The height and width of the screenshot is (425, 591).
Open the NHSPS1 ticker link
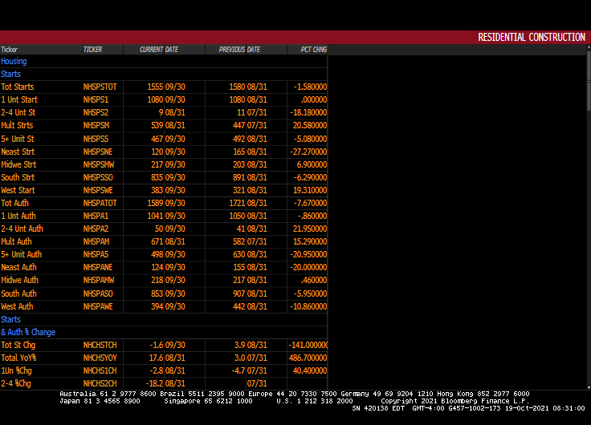pyautogui.click(x=96, y=99)
